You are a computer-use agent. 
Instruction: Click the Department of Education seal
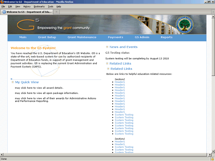click(184, 24)
